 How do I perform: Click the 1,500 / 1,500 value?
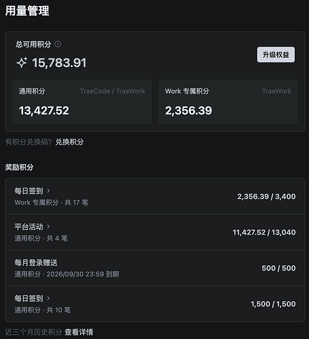tap(273, 304)
